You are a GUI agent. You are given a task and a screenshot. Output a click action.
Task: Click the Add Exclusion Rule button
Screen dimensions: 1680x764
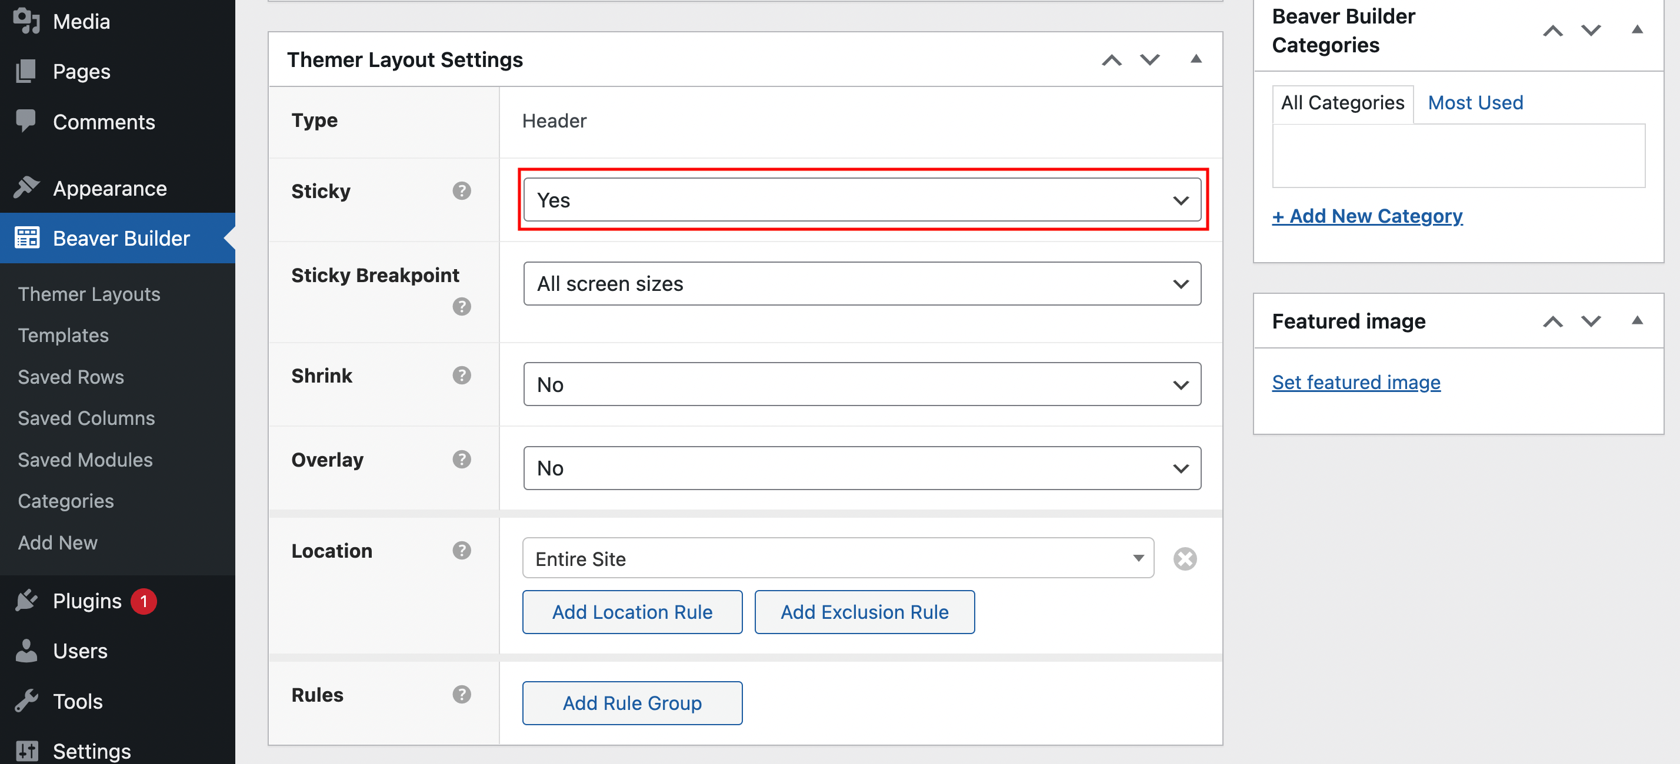(x=864, y=612)
